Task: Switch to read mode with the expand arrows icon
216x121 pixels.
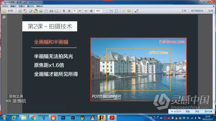Action: tap(136, 11)
